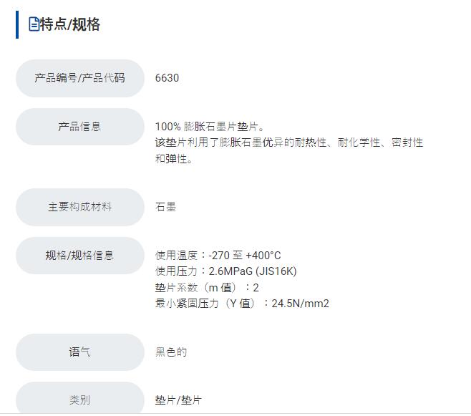Click the material value 石墨

pyautogui.click(x=165, y=207)
